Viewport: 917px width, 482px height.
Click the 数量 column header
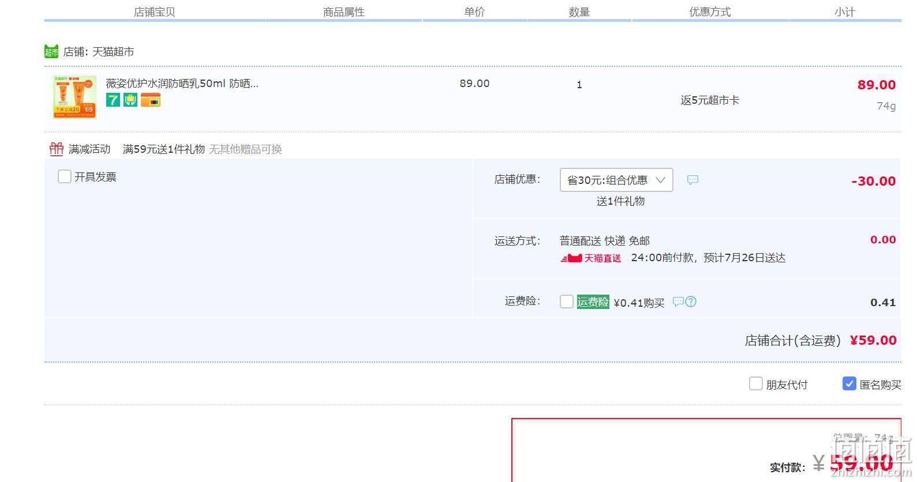(x=579, y=12)
